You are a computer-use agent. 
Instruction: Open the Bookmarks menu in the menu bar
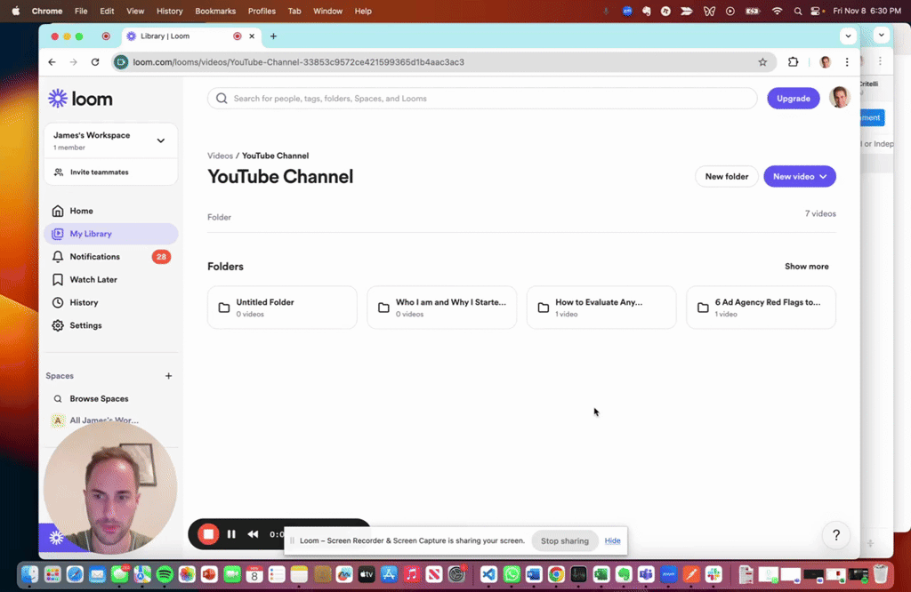tap(215, 11)
